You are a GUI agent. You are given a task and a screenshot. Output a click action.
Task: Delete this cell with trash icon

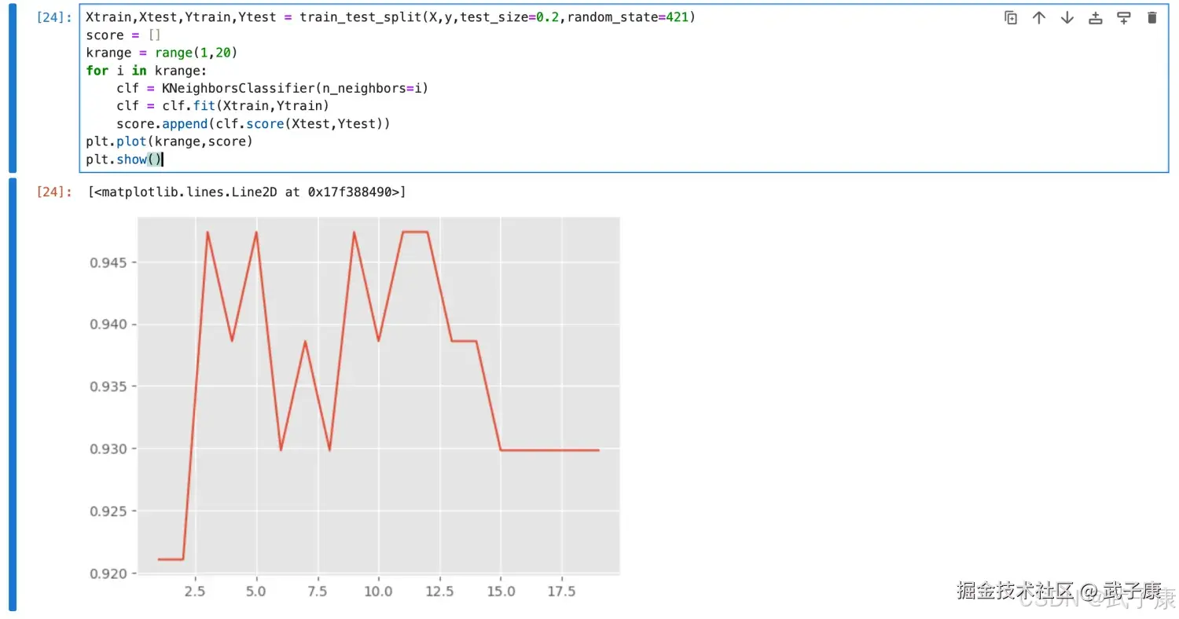coord(1152,18)
